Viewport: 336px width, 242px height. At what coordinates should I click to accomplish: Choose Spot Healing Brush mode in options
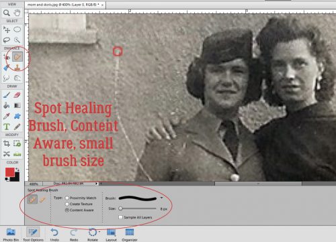pos(32,199)
